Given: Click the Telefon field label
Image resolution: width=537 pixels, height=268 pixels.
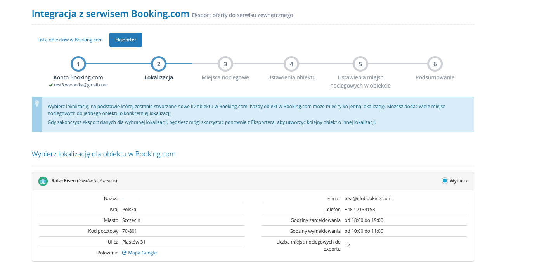Looking at the screenshot, I should click(x=333, y=210).
